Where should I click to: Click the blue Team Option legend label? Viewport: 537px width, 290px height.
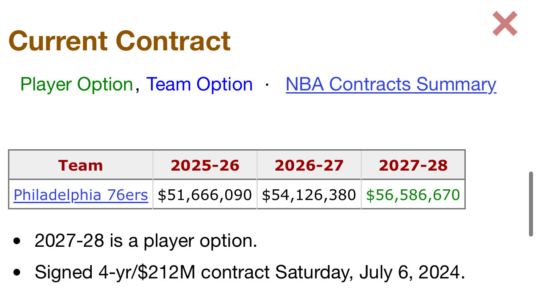pyautogui.click(x=199, y=84)
